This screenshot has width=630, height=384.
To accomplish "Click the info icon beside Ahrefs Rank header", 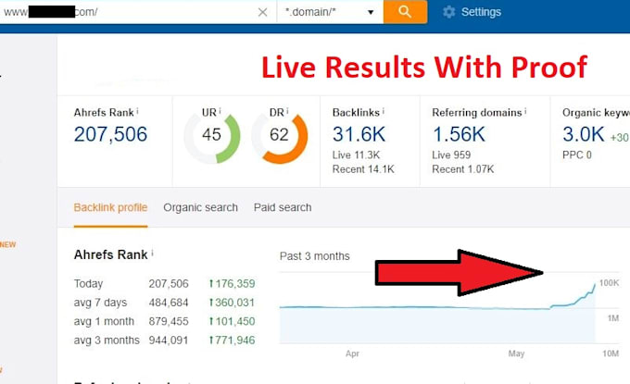I will coord(137,110).
